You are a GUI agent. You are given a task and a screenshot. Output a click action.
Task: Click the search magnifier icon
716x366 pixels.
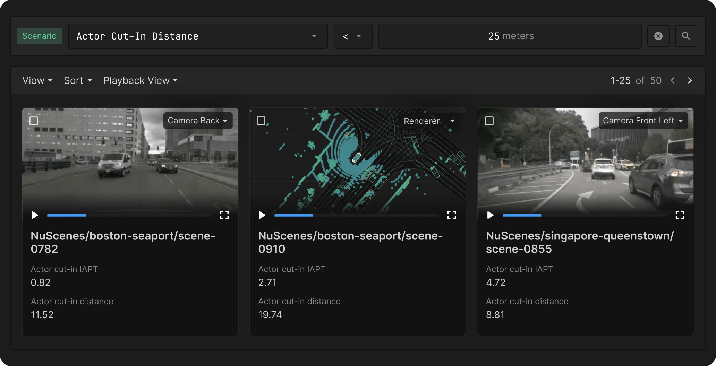coord(686,36)
